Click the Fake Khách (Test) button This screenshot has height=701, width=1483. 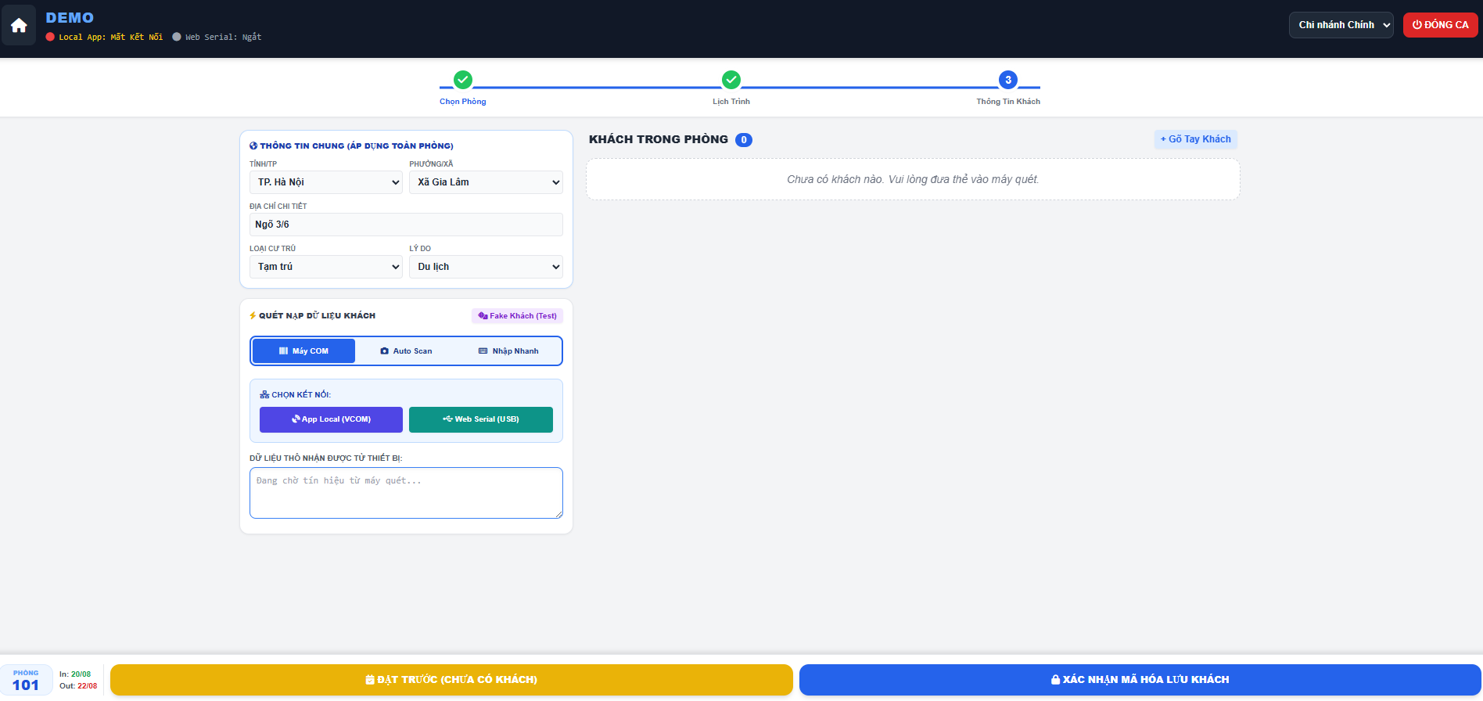coord(517,316)
